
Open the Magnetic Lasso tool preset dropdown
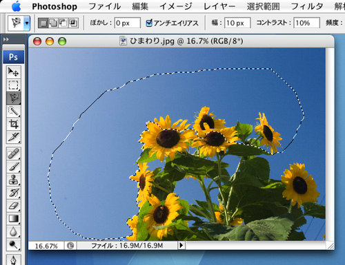pos(27,23)
